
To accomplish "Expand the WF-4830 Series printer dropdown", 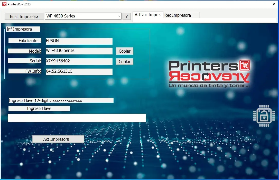I will coord(119,16).
